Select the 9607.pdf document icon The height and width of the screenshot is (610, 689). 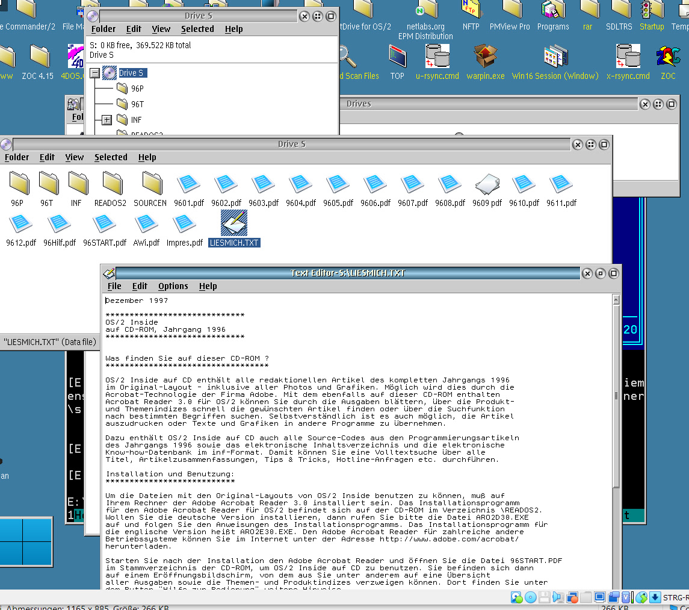[x=413, y=183]
